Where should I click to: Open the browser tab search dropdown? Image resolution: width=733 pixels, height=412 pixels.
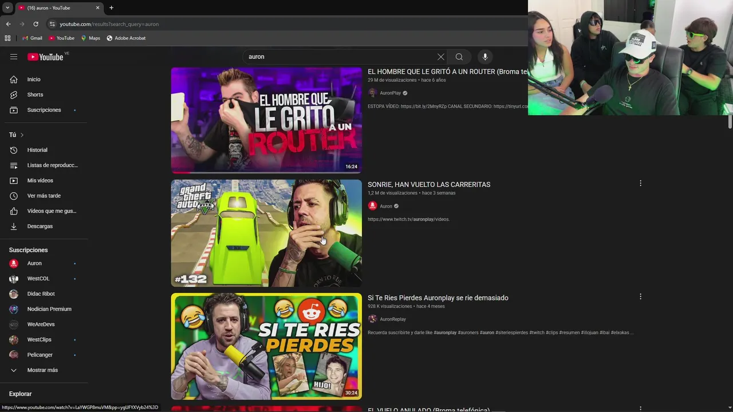(x=7, y=7)
